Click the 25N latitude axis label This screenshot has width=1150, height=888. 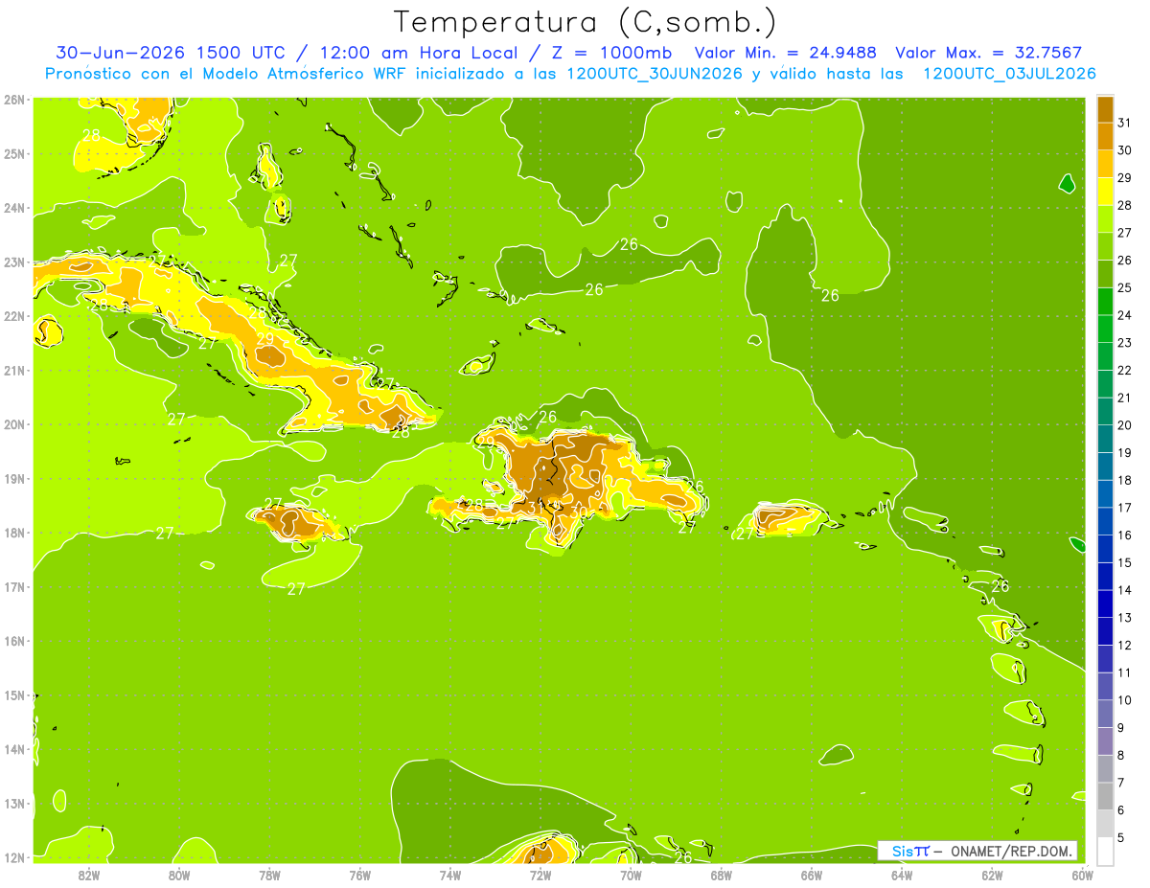(14, 153)
